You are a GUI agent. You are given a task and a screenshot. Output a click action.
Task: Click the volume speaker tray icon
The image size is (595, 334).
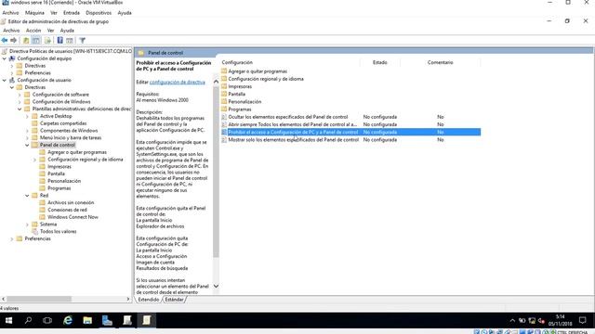coord(541,321)
